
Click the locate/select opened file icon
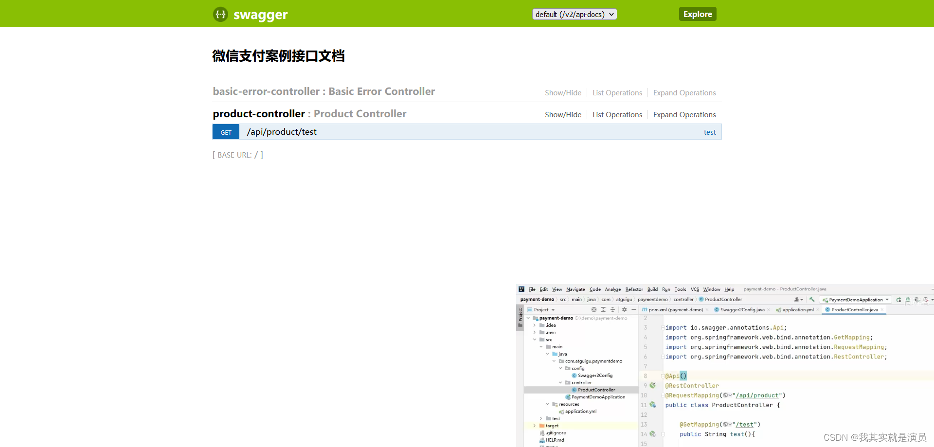(593, 310)
